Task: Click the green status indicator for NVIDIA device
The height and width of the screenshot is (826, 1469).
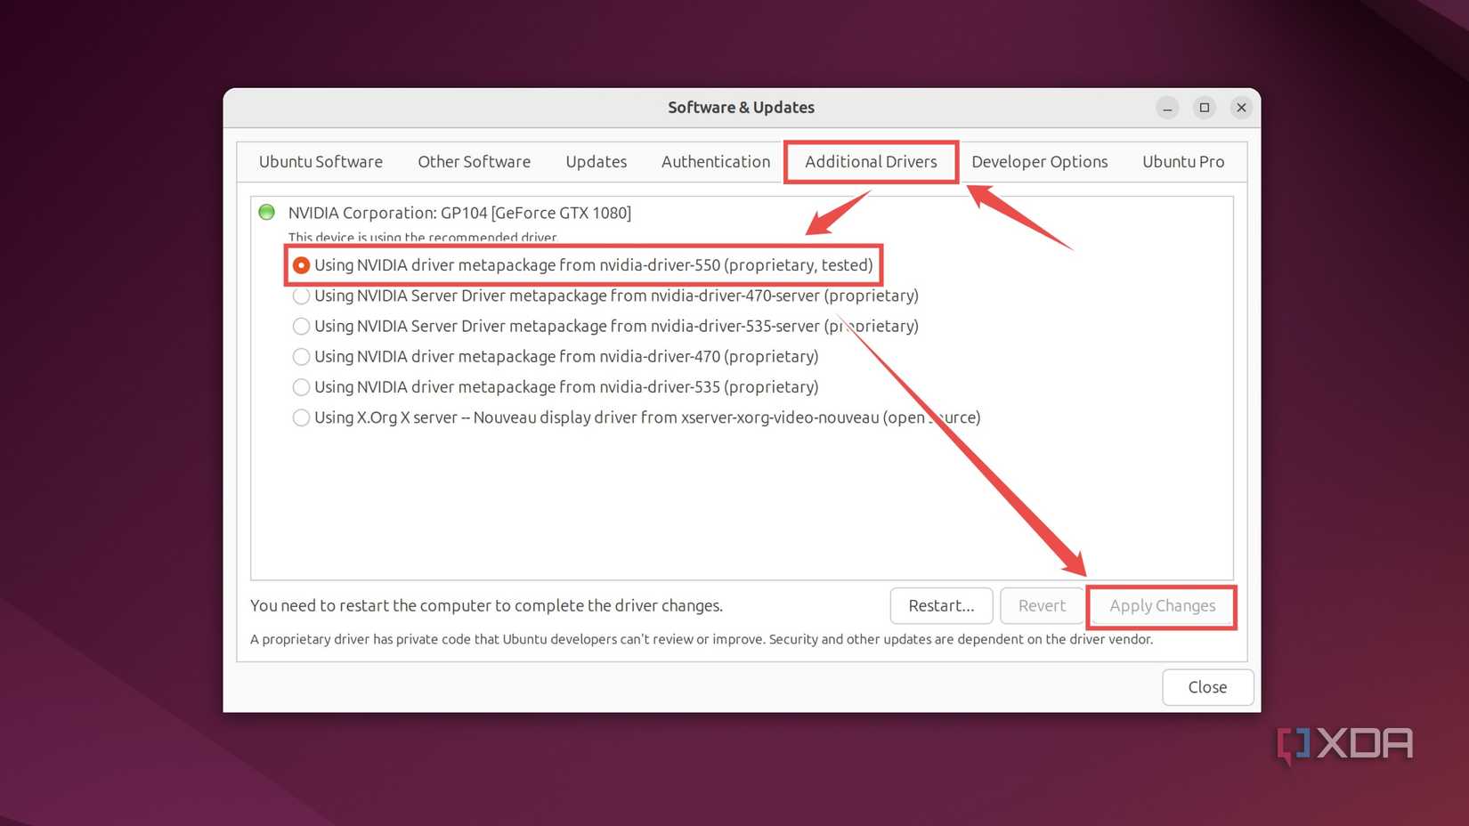Action: coord(266,212)
